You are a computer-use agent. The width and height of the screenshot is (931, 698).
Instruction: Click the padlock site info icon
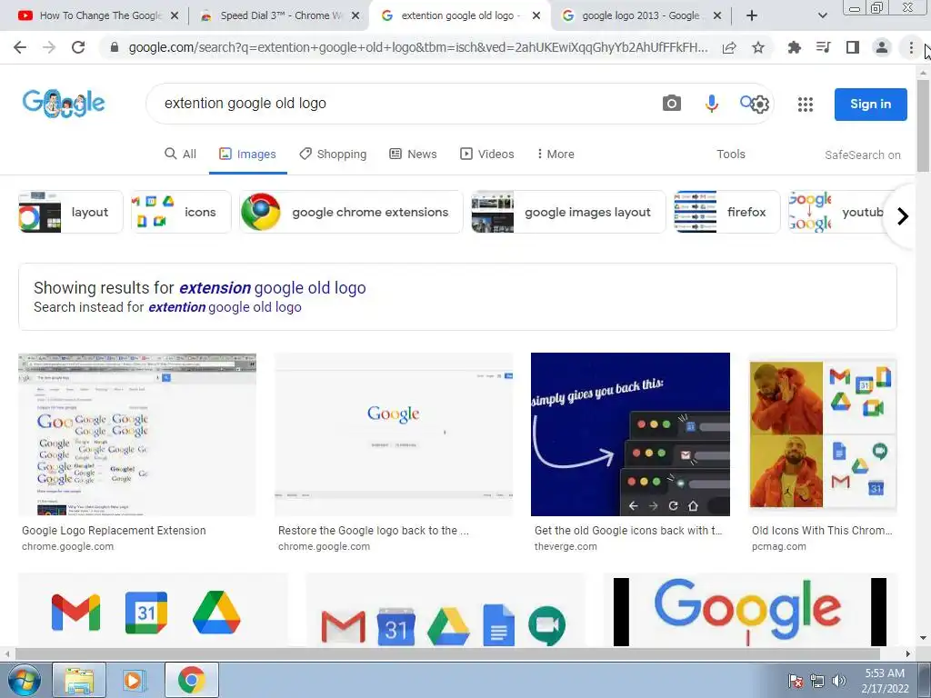coord(115,47)
